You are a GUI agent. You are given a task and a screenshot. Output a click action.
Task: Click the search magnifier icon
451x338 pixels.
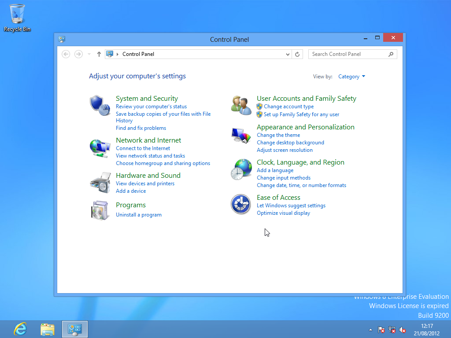pyautogui.click(x=391, y=54)
